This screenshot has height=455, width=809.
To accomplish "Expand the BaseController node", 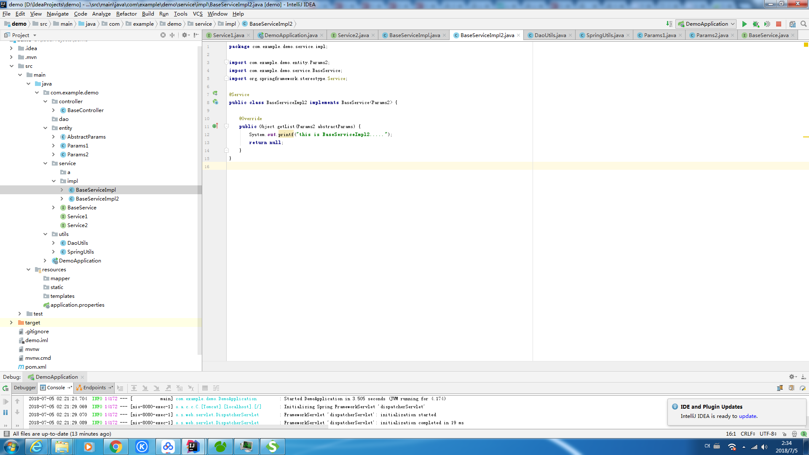I will [54, 110].
